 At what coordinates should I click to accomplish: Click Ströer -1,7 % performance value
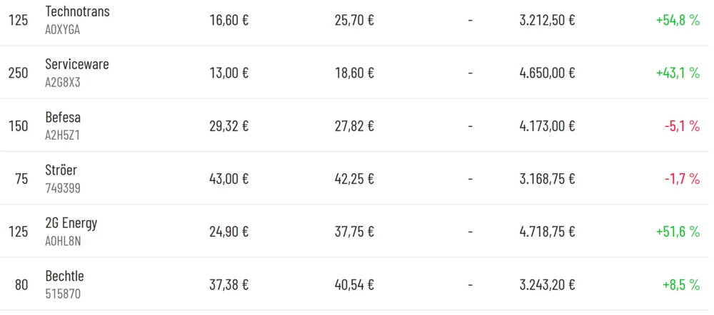click(x=681, y=179)
